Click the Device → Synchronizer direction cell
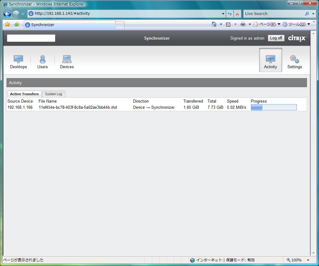Image resolution: width=319 pixels, height=266 pixels. pyautogui.click(x=154, y=107)
